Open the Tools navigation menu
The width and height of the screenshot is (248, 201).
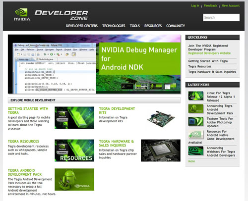(135, 26)
